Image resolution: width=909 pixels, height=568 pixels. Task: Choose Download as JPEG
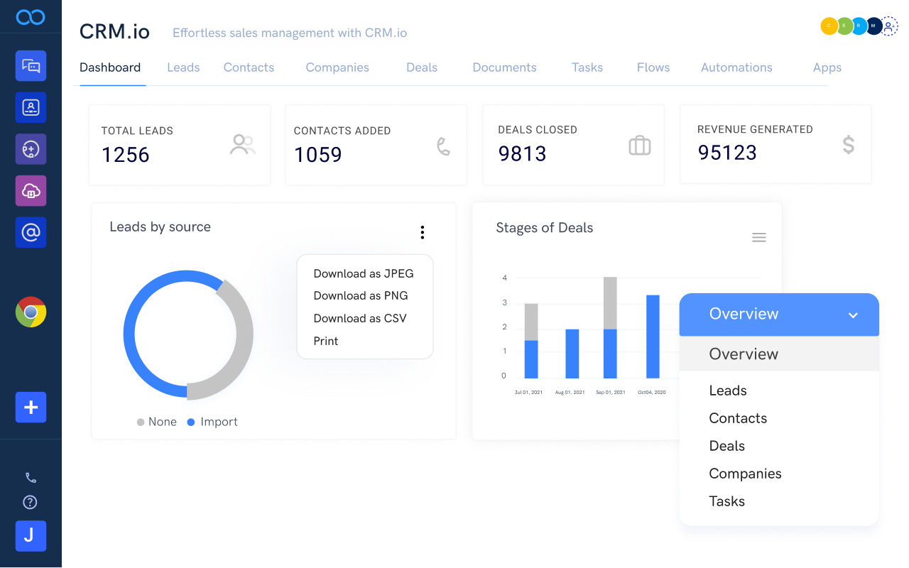tap(364, 273)
